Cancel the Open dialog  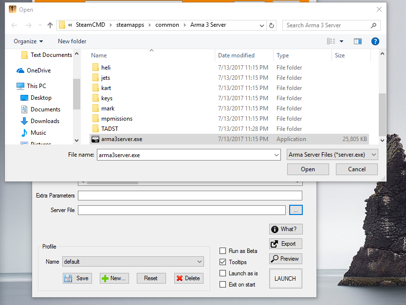click(x=356, y=169)
